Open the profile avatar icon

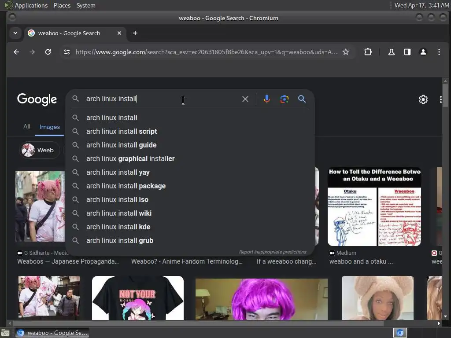click(x=423, y=52)
